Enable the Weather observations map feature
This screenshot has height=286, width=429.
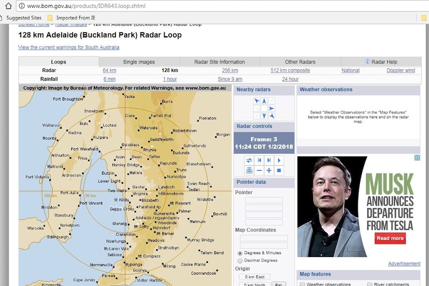302,285
